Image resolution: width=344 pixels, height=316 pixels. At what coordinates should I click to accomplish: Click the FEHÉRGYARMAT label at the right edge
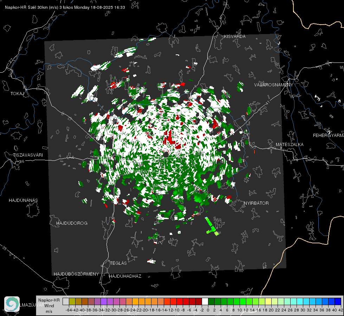coord(328,135)
